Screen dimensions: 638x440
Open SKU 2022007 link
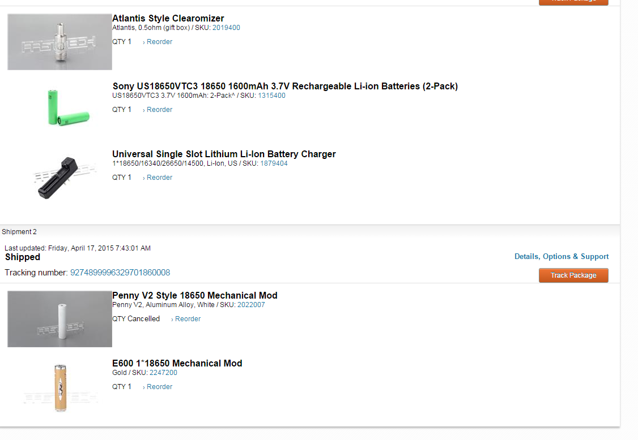[x=251, y=305]
